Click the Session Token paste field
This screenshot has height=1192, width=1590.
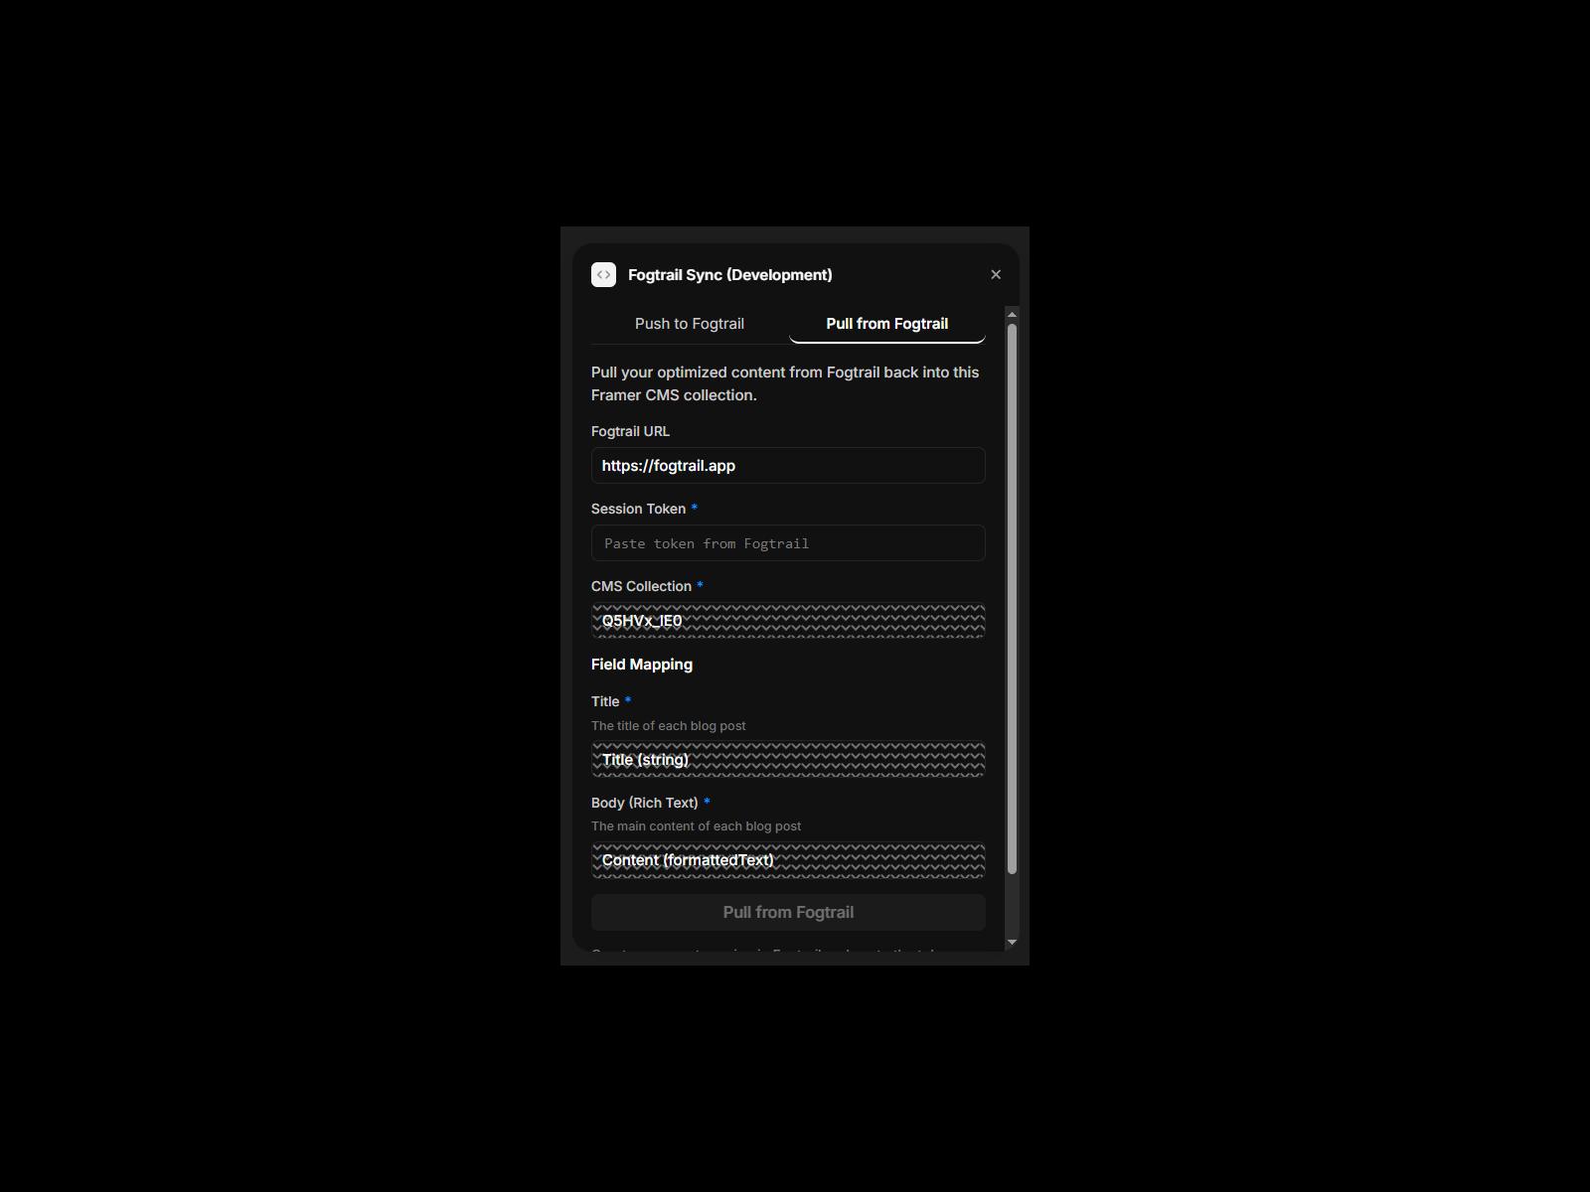click(x=787, y=543)
